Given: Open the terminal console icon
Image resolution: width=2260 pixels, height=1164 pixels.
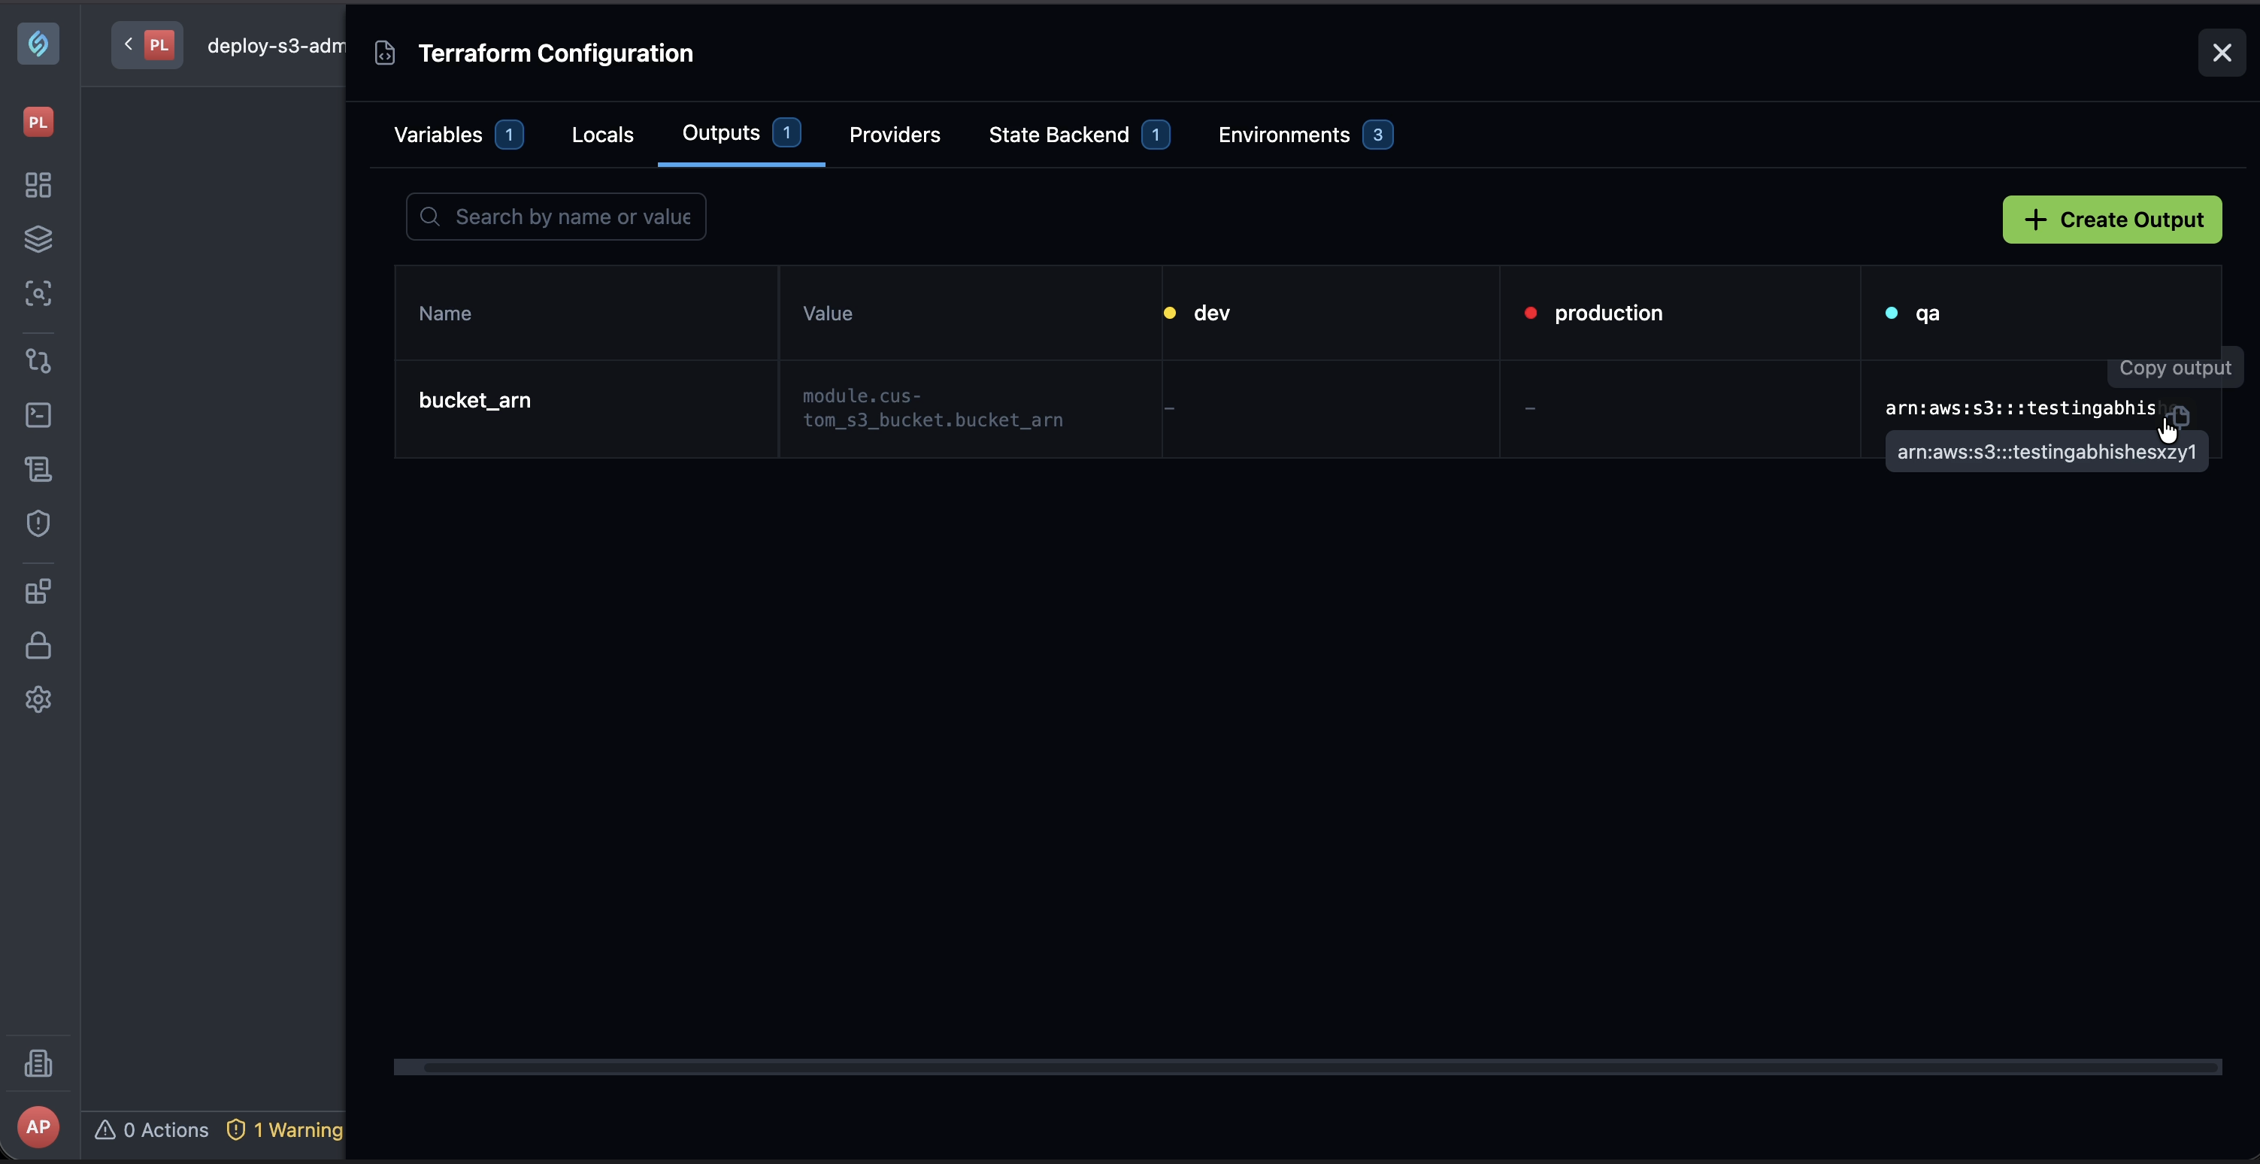Looking at the screenshot, I should pyautogui.click(x=38, y=415).
